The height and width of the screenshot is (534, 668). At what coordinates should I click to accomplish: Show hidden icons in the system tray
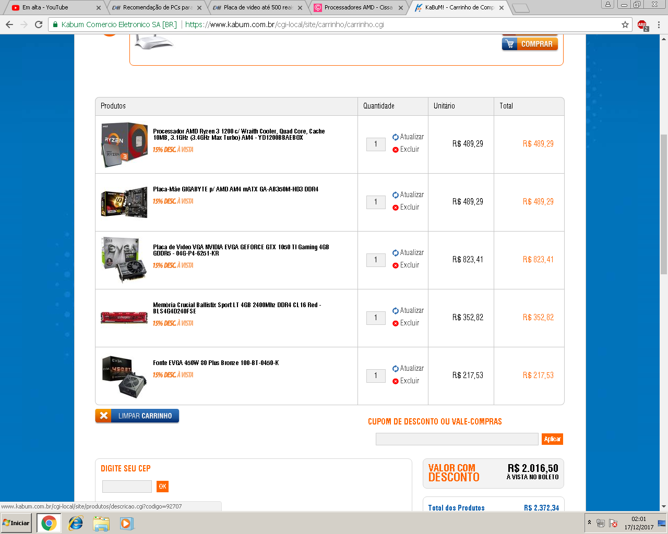(x=590, y=523)
